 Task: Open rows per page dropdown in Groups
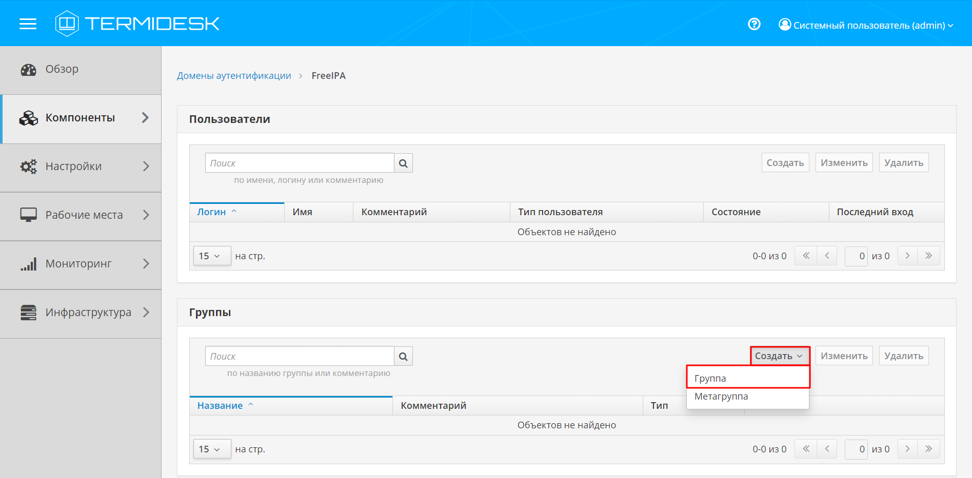click(x=211, y=449)
